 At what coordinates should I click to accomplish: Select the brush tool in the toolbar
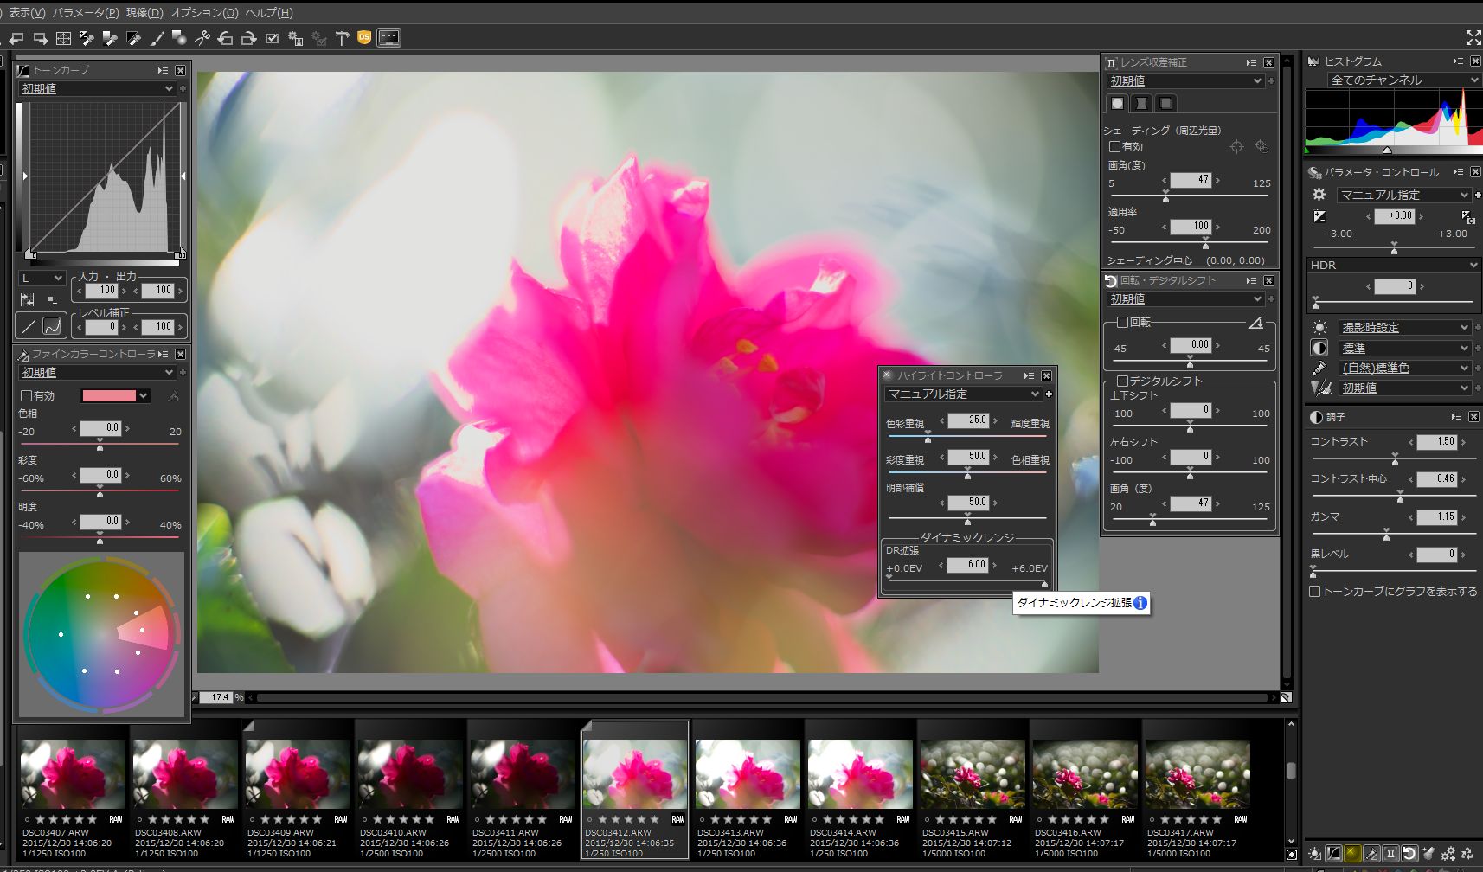coord(157,38)
